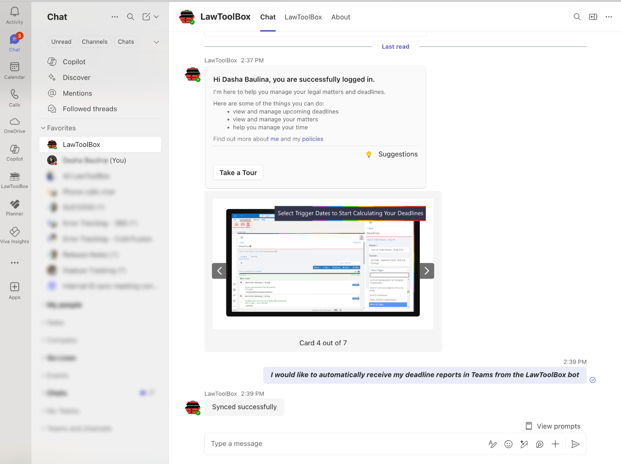Click the sent deadline reports message
The height and width of the screenshot is (464, 621).
click(x=425, y=375)
